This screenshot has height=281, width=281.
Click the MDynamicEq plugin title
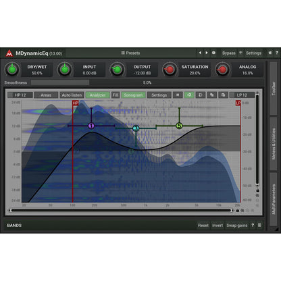pos(39,53)
